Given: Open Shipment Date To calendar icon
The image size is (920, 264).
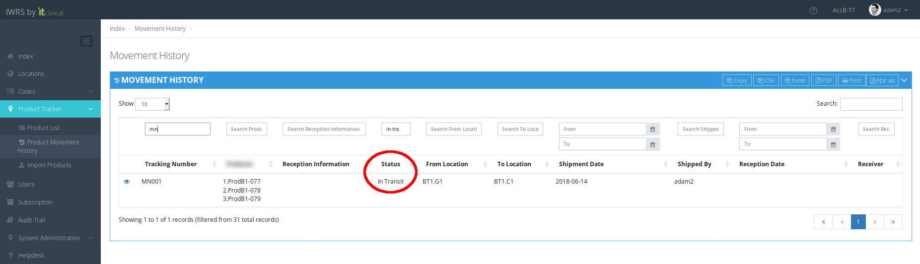Looking at the screenshot, I should [x=653, y=144].
